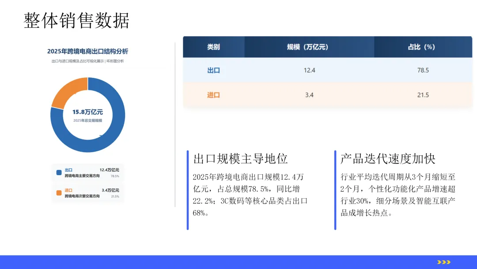
Task: Click the 占比（%） column header
Action: pyautogui.click(x=423, y=47)
